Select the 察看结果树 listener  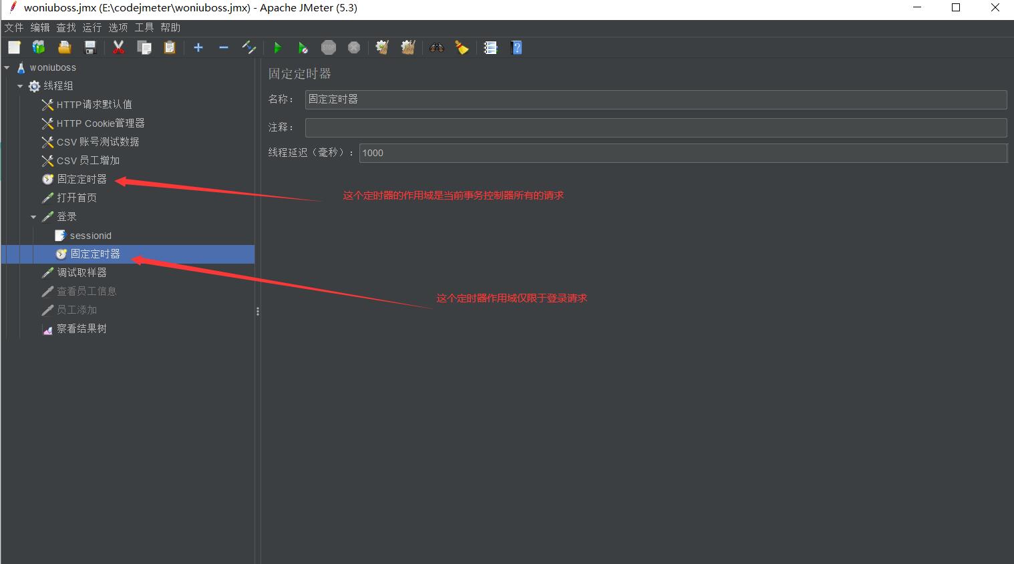tap(81, 329)
